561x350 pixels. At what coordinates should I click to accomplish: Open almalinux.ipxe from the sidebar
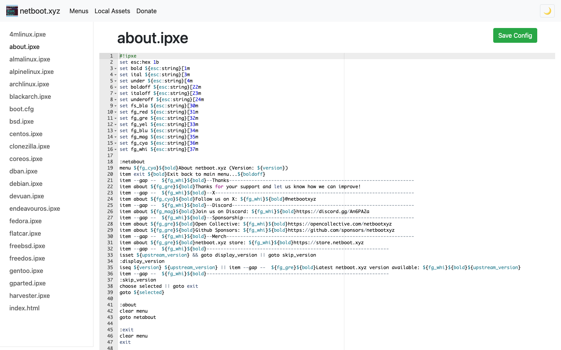pos(30,59)
